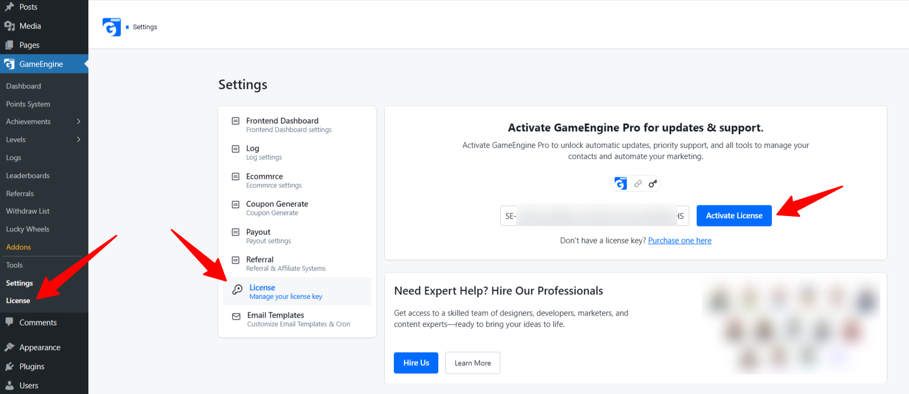The image size is (909, 394).
Task: Click the Plugins plug icon
Action: (x=10, y=366)
